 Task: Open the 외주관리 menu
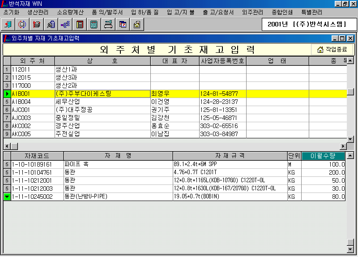coord(252,12)
